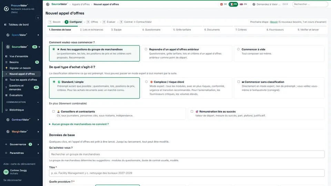331x186 pixels.
Task: Select Reprendre d'un appel d'offres antérieur radio
Action: 146,49
